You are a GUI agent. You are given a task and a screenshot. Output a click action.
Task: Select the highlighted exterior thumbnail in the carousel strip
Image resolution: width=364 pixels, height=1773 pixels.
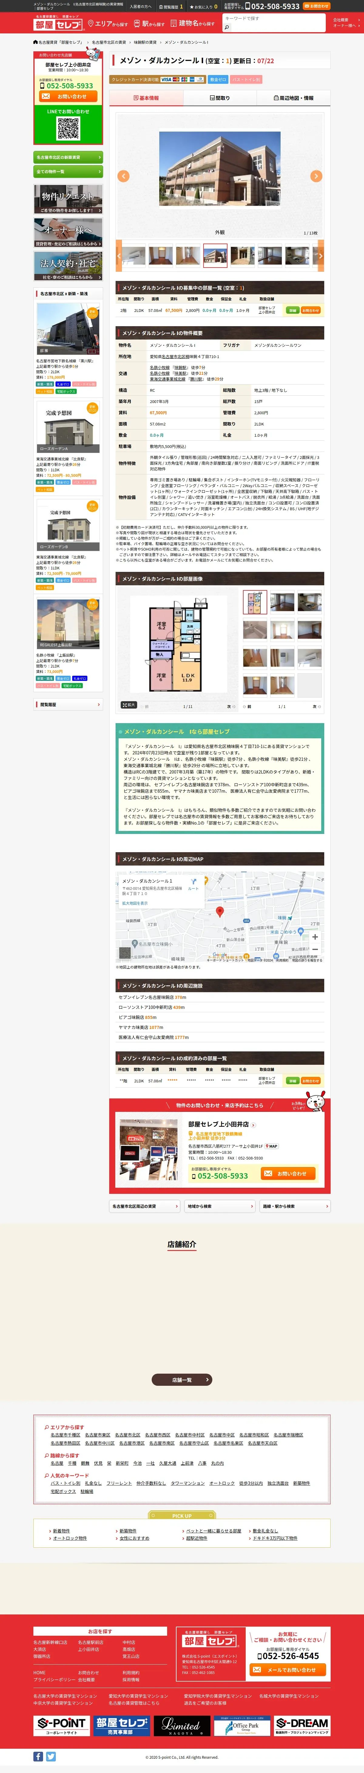point(215,255)
